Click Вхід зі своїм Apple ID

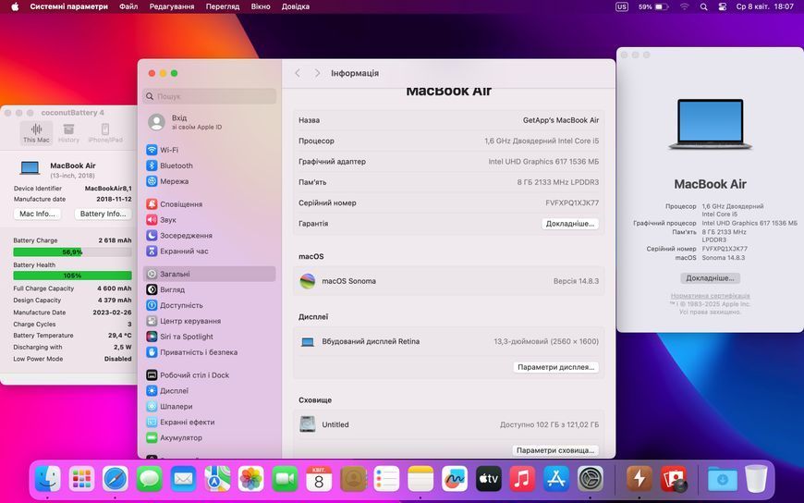[x=209, y=122]
